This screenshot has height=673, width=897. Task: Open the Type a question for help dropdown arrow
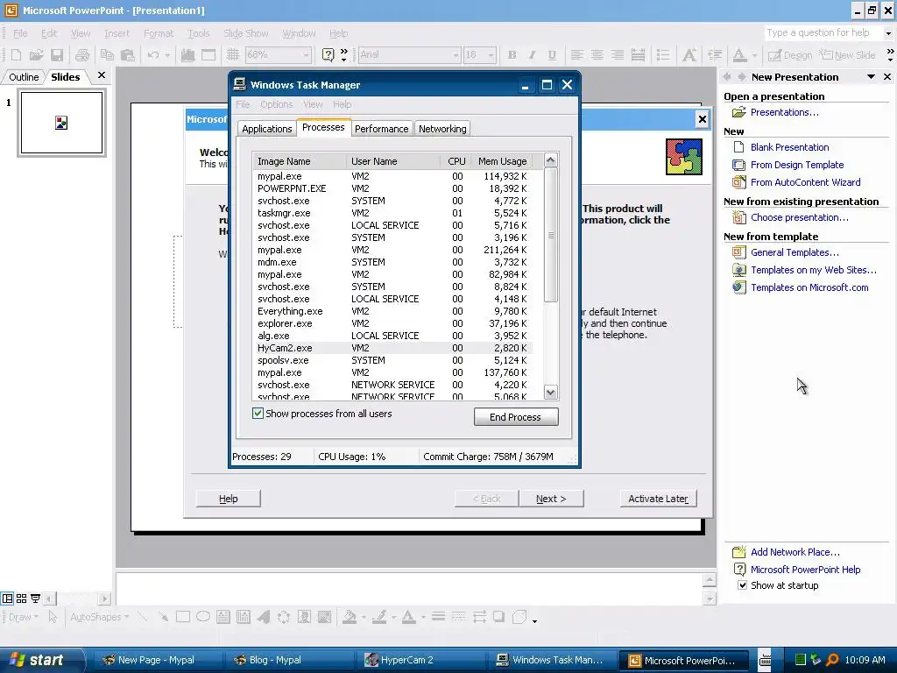click(x=888, y=33)
